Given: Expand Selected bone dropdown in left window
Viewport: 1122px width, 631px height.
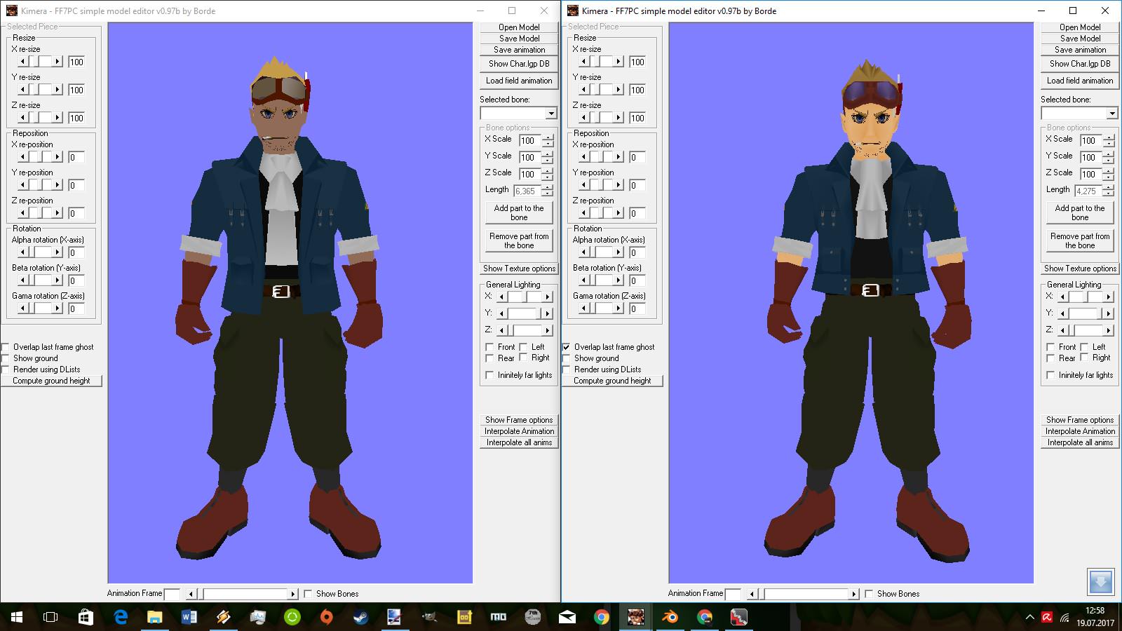Looking at the screenshot, I should tap(551, 114).
